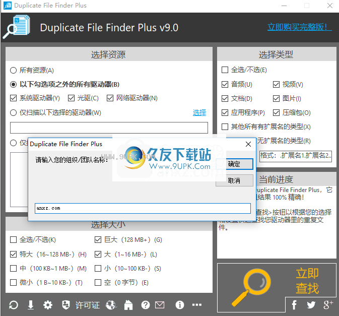Click the magnifier Find Now button

[251, 287]
